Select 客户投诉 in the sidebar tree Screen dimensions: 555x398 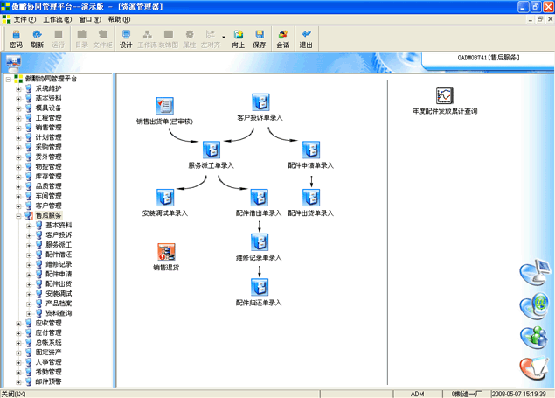[59, 234]
